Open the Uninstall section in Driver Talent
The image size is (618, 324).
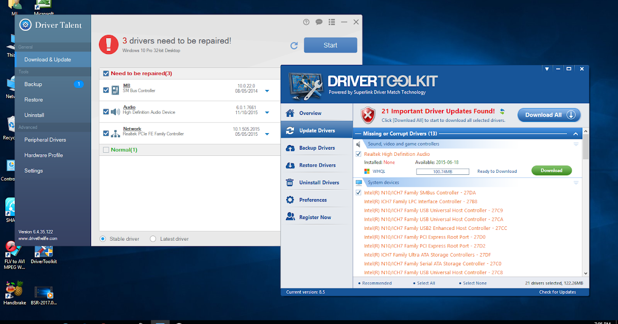click(x=53, y=115)
